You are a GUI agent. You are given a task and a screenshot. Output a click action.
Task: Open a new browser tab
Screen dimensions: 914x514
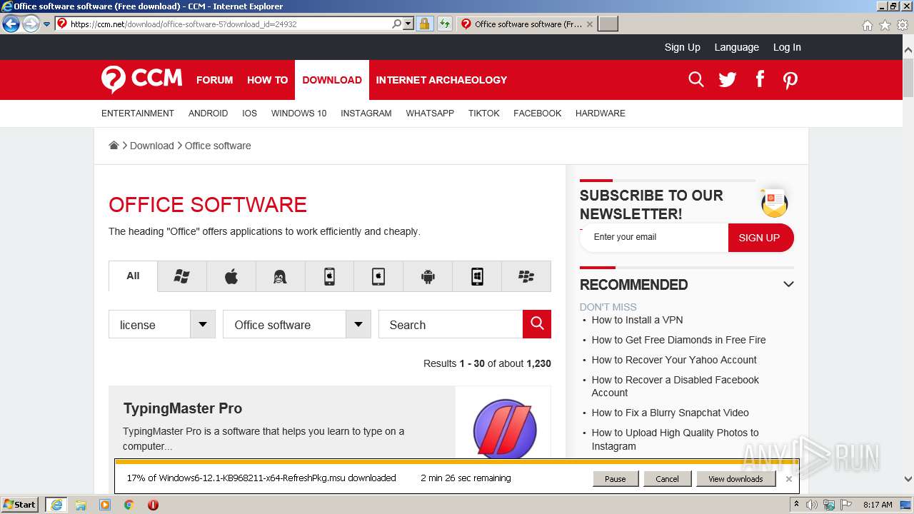[608, 24]
